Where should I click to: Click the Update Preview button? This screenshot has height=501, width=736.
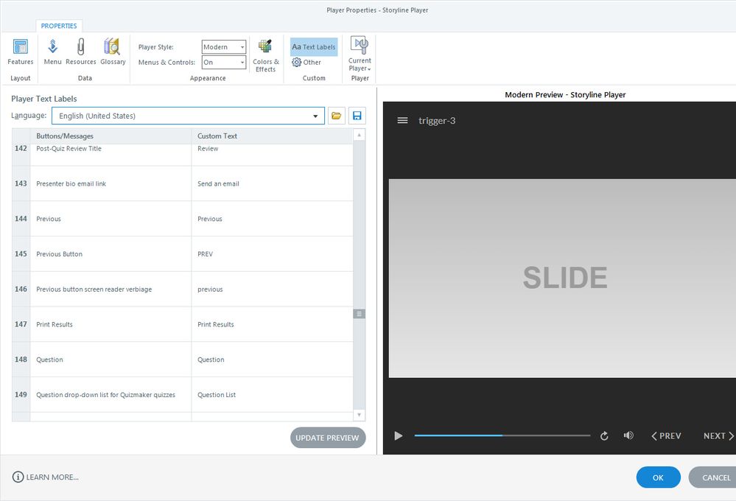click(x=327, y=438)
